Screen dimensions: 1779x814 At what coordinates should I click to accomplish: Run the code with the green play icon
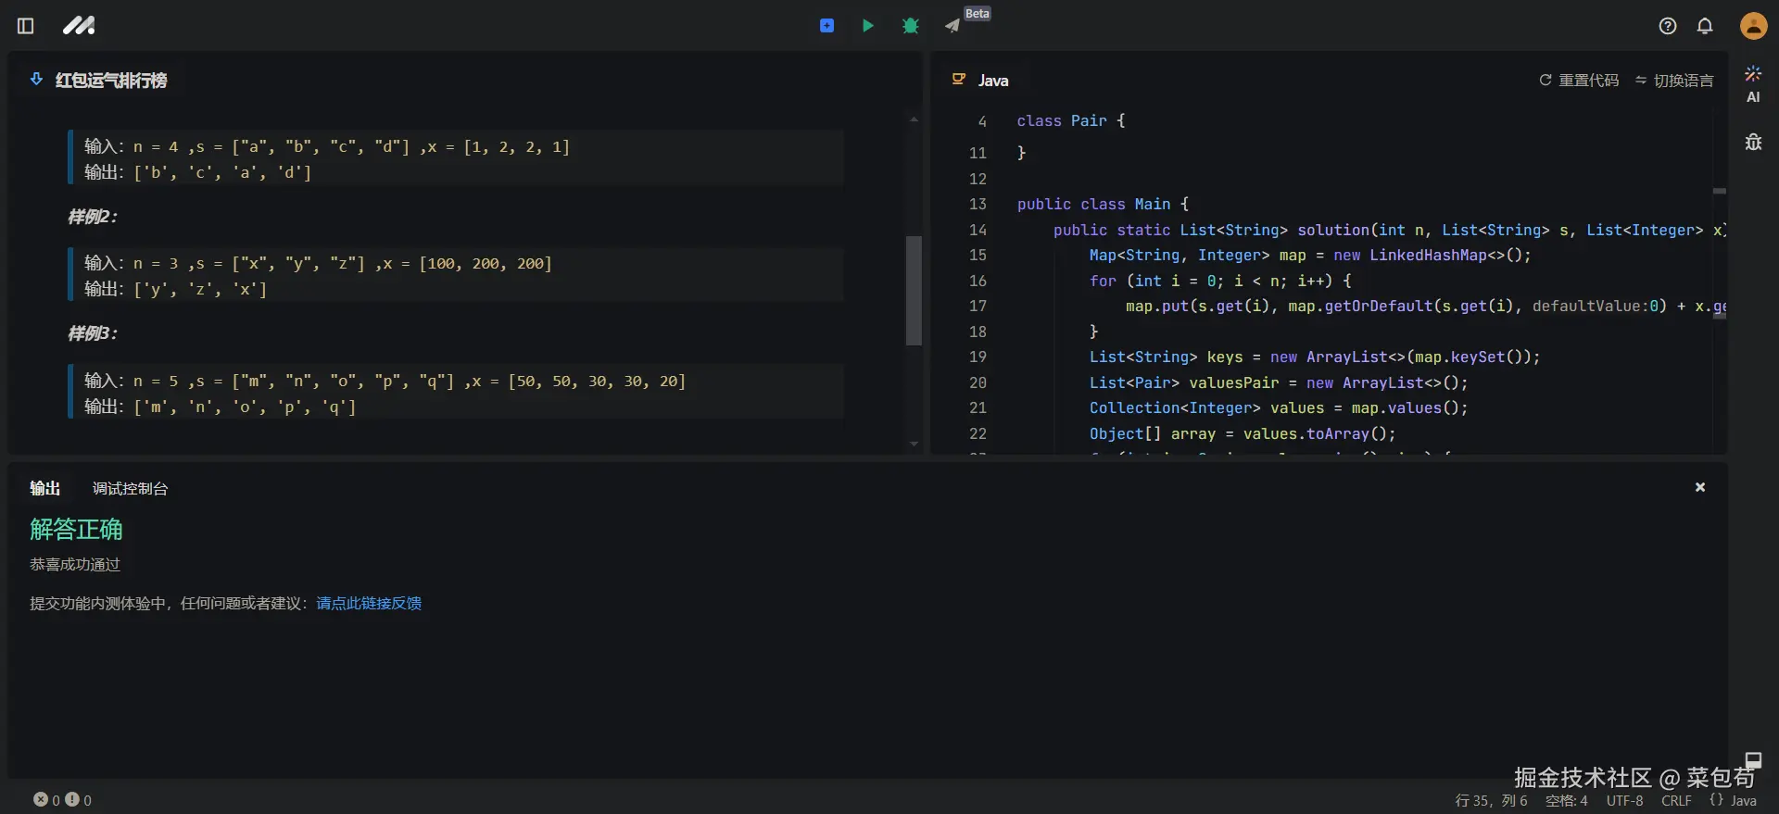click(x=868, y=26)
